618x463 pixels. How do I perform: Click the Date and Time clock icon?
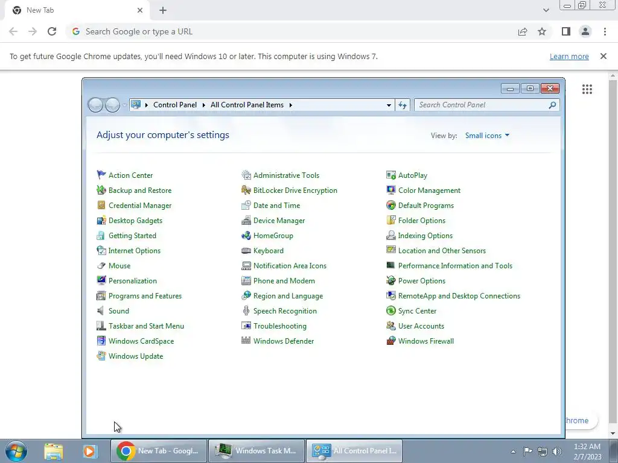click(x=246, y=205)
